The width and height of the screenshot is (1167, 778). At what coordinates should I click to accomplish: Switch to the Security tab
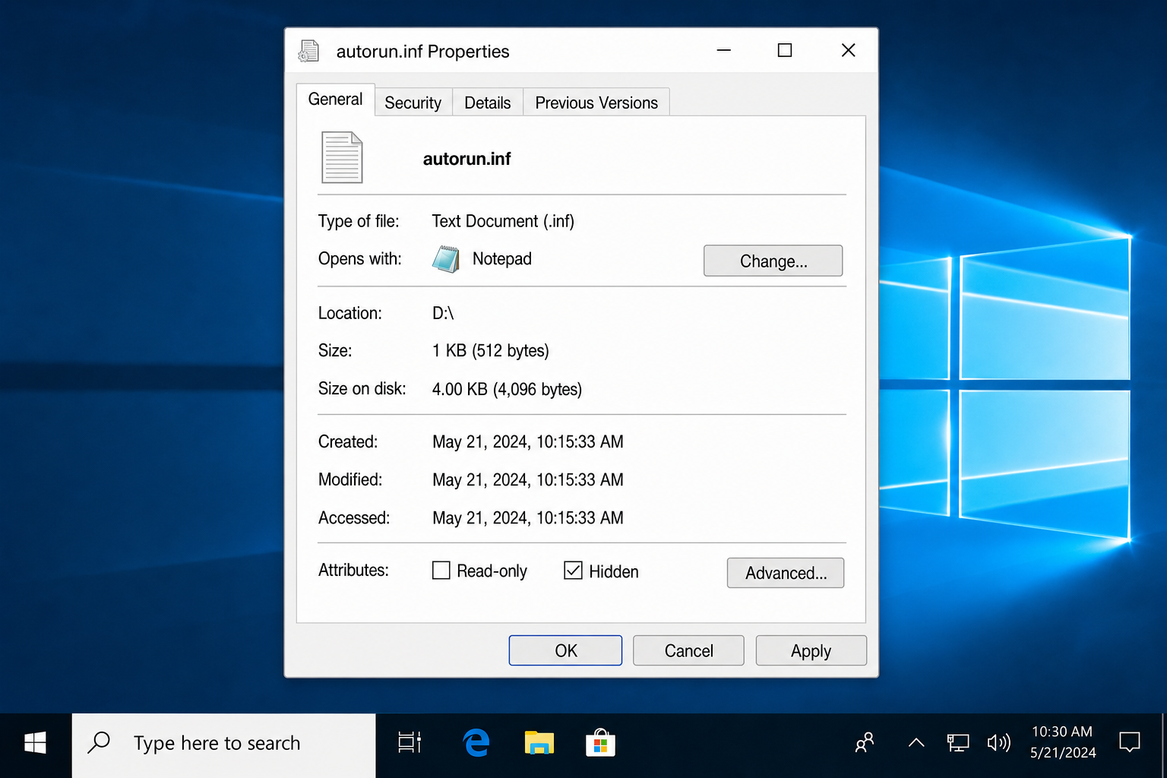413,103
